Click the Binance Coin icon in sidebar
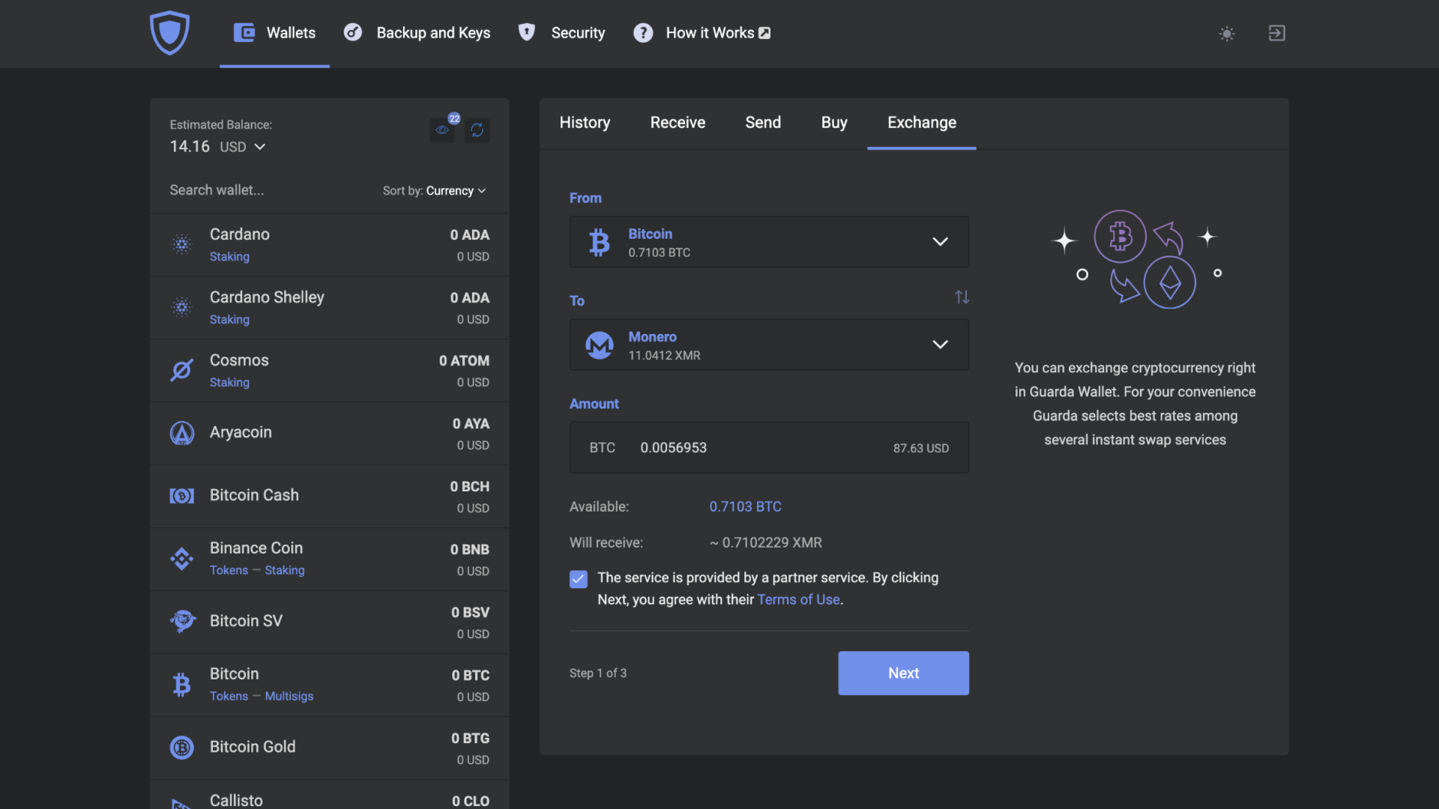 [x=182, y=559]
